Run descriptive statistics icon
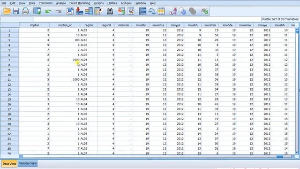Screen dimensions: 300x169 pos(98,11)
